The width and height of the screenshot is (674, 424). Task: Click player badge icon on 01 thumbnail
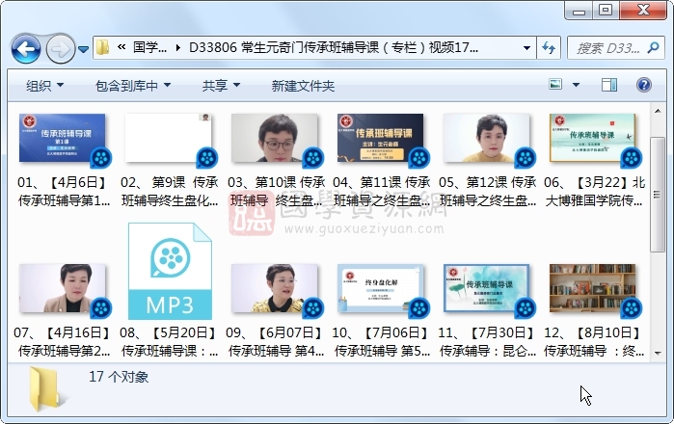(101, 158)
